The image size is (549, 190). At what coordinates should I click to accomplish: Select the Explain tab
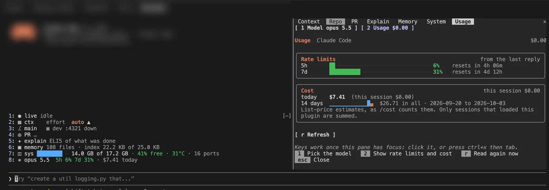pos(378,22)
